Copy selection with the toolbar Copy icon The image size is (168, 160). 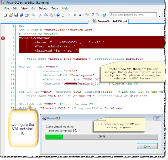[x=46, y=15]
